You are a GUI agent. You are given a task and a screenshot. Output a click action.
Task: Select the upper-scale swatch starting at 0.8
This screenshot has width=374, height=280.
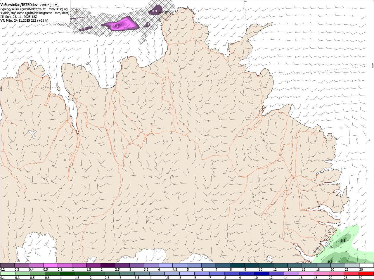point(65,265)
